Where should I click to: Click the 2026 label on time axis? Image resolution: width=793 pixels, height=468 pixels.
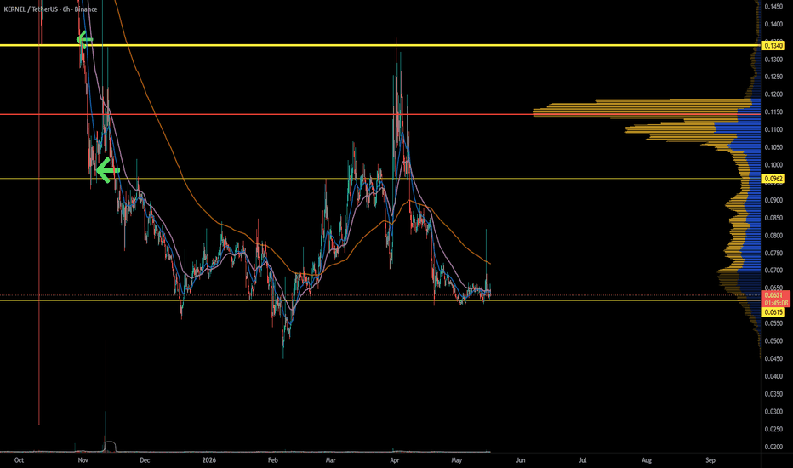pos(208,460)
